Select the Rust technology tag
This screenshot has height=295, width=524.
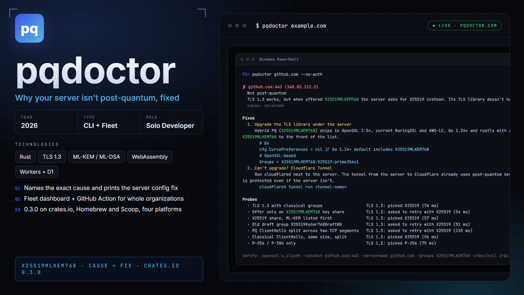[x=25, y=157]
